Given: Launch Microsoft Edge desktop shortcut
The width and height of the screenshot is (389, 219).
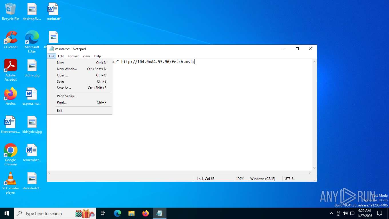Looking at the screenshot, I should tap(32, 42).
